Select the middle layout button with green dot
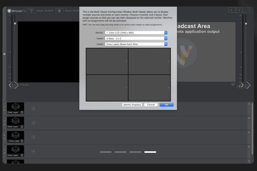Viewport: 257px width, 171px height. (240, 10)
